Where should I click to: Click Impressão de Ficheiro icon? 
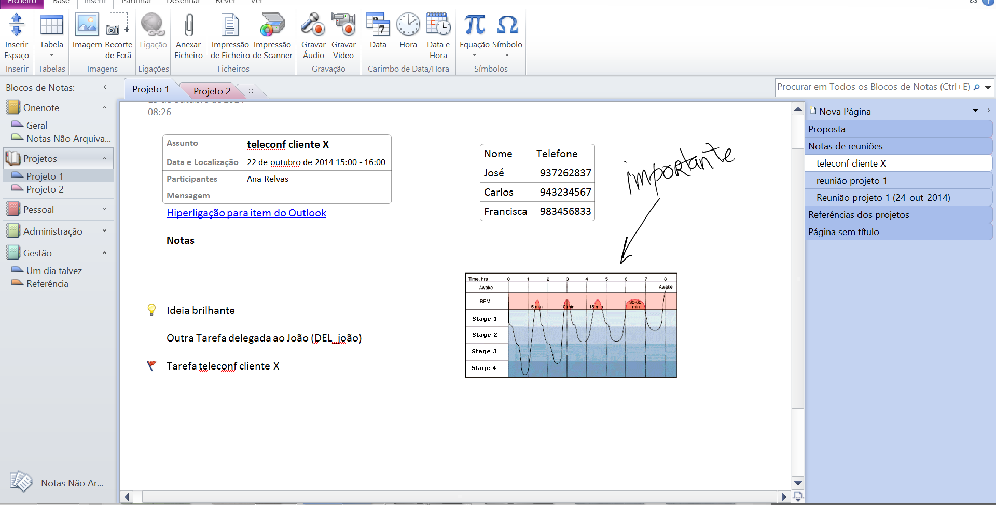(x=230, y=25)
